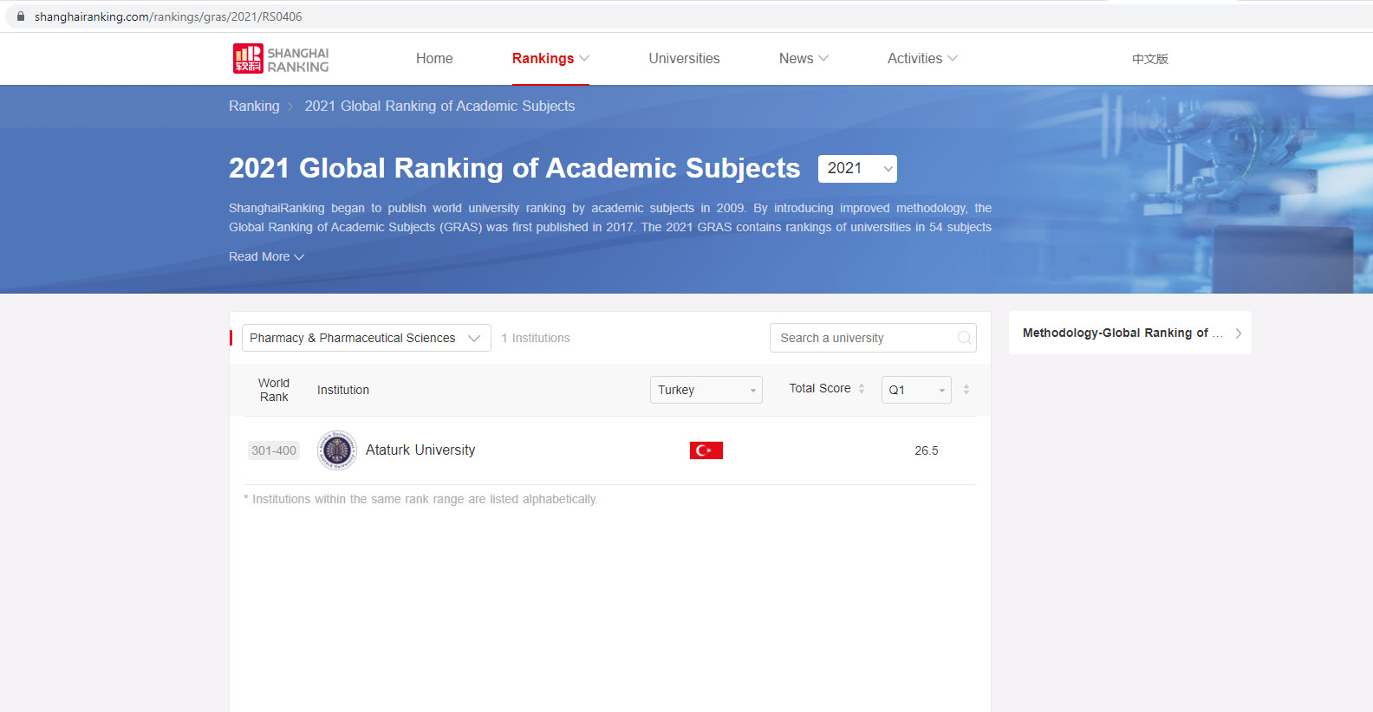Click the Ataturk University name link
The height and width of the screenshot is (712, 1373).
tap(420, 450)
